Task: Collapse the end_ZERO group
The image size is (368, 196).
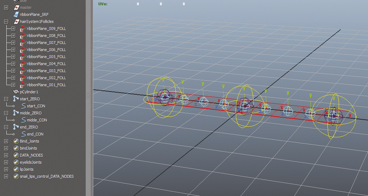Action: (x=6, y=127)
